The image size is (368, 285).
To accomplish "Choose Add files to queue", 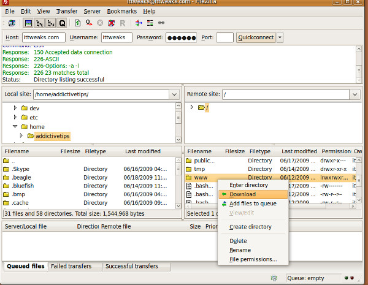I will pyautogui.click(x=253, y=203).
